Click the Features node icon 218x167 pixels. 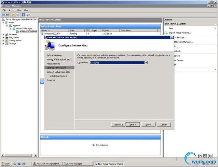point(7,34)
